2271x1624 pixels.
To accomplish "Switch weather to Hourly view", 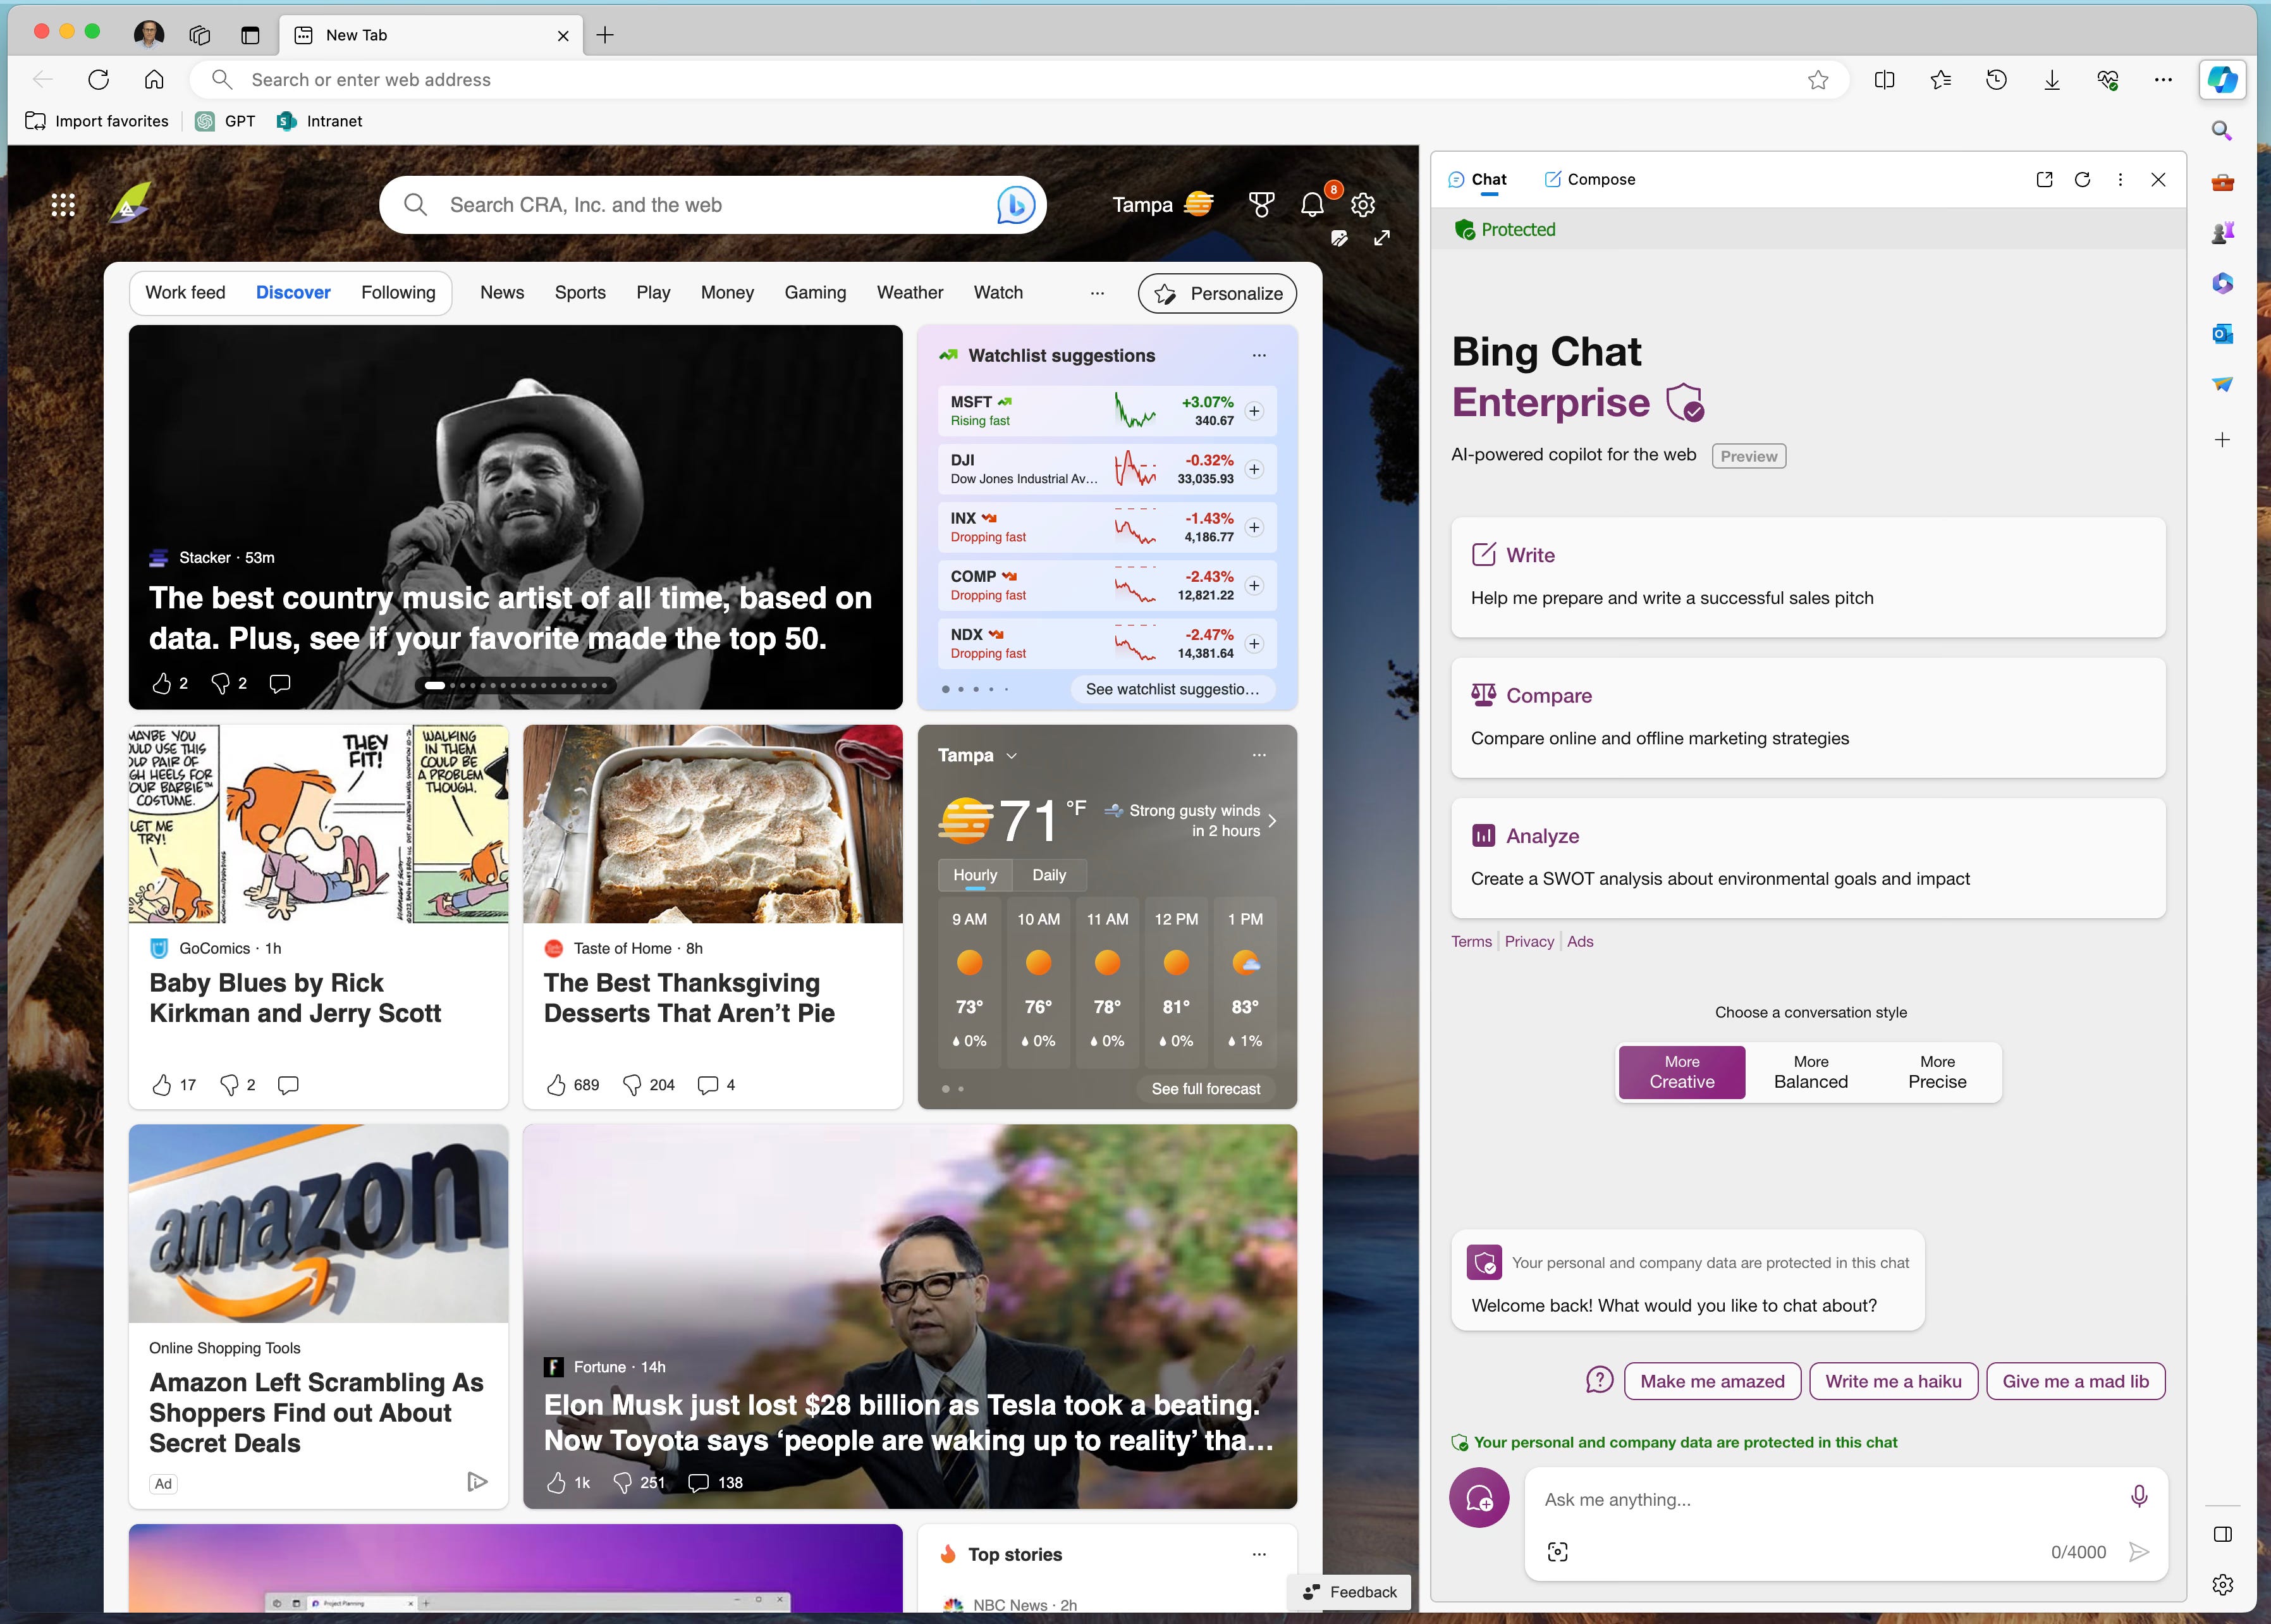I will (974, 875).
